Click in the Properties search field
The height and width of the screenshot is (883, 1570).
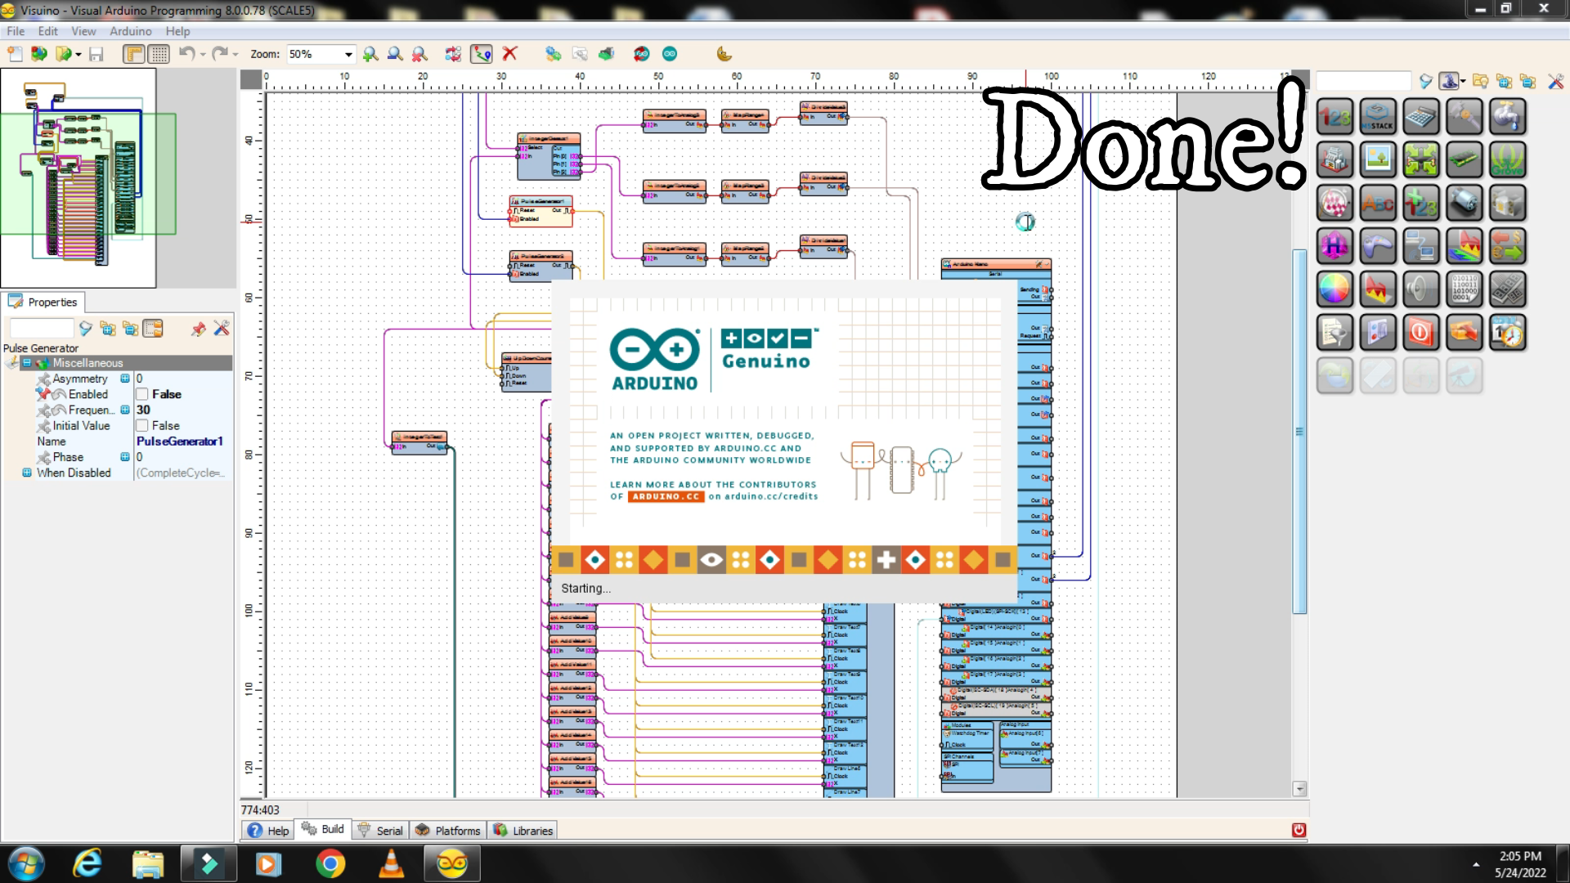pyautogui.click(x=41, y=329)
